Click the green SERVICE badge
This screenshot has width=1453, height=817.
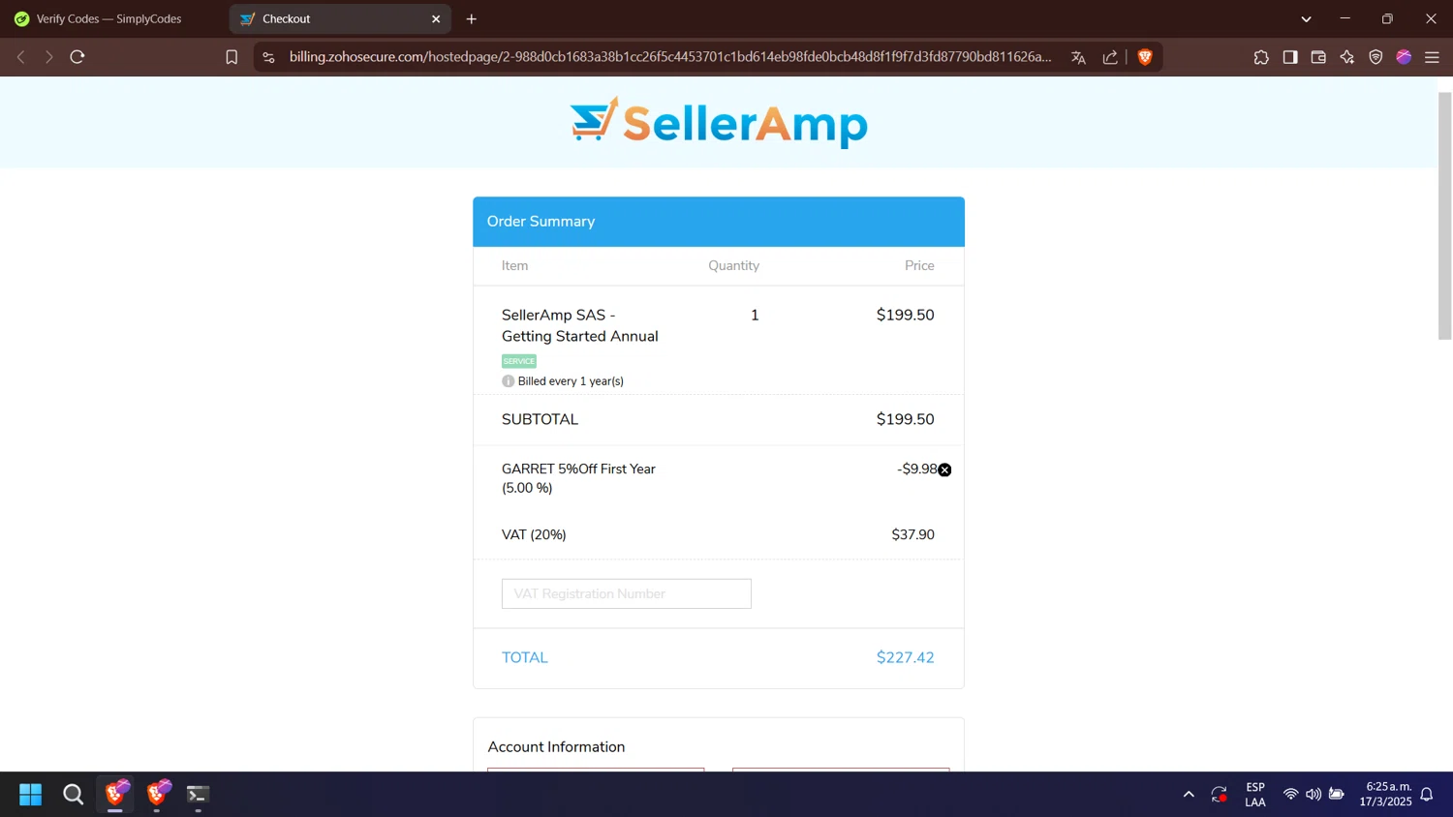coord(519,361)
